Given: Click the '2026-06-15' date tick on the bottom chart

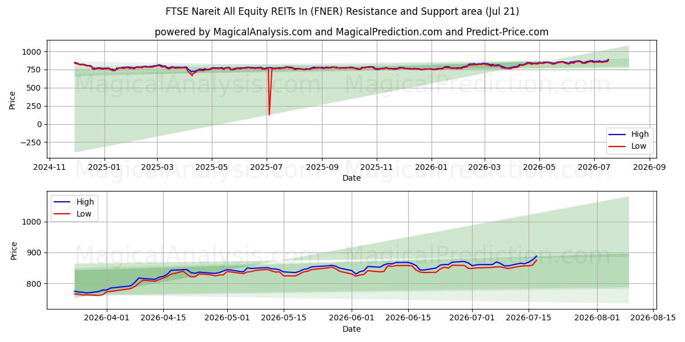Looking at the screenshot, I should (x=408, y=317).
